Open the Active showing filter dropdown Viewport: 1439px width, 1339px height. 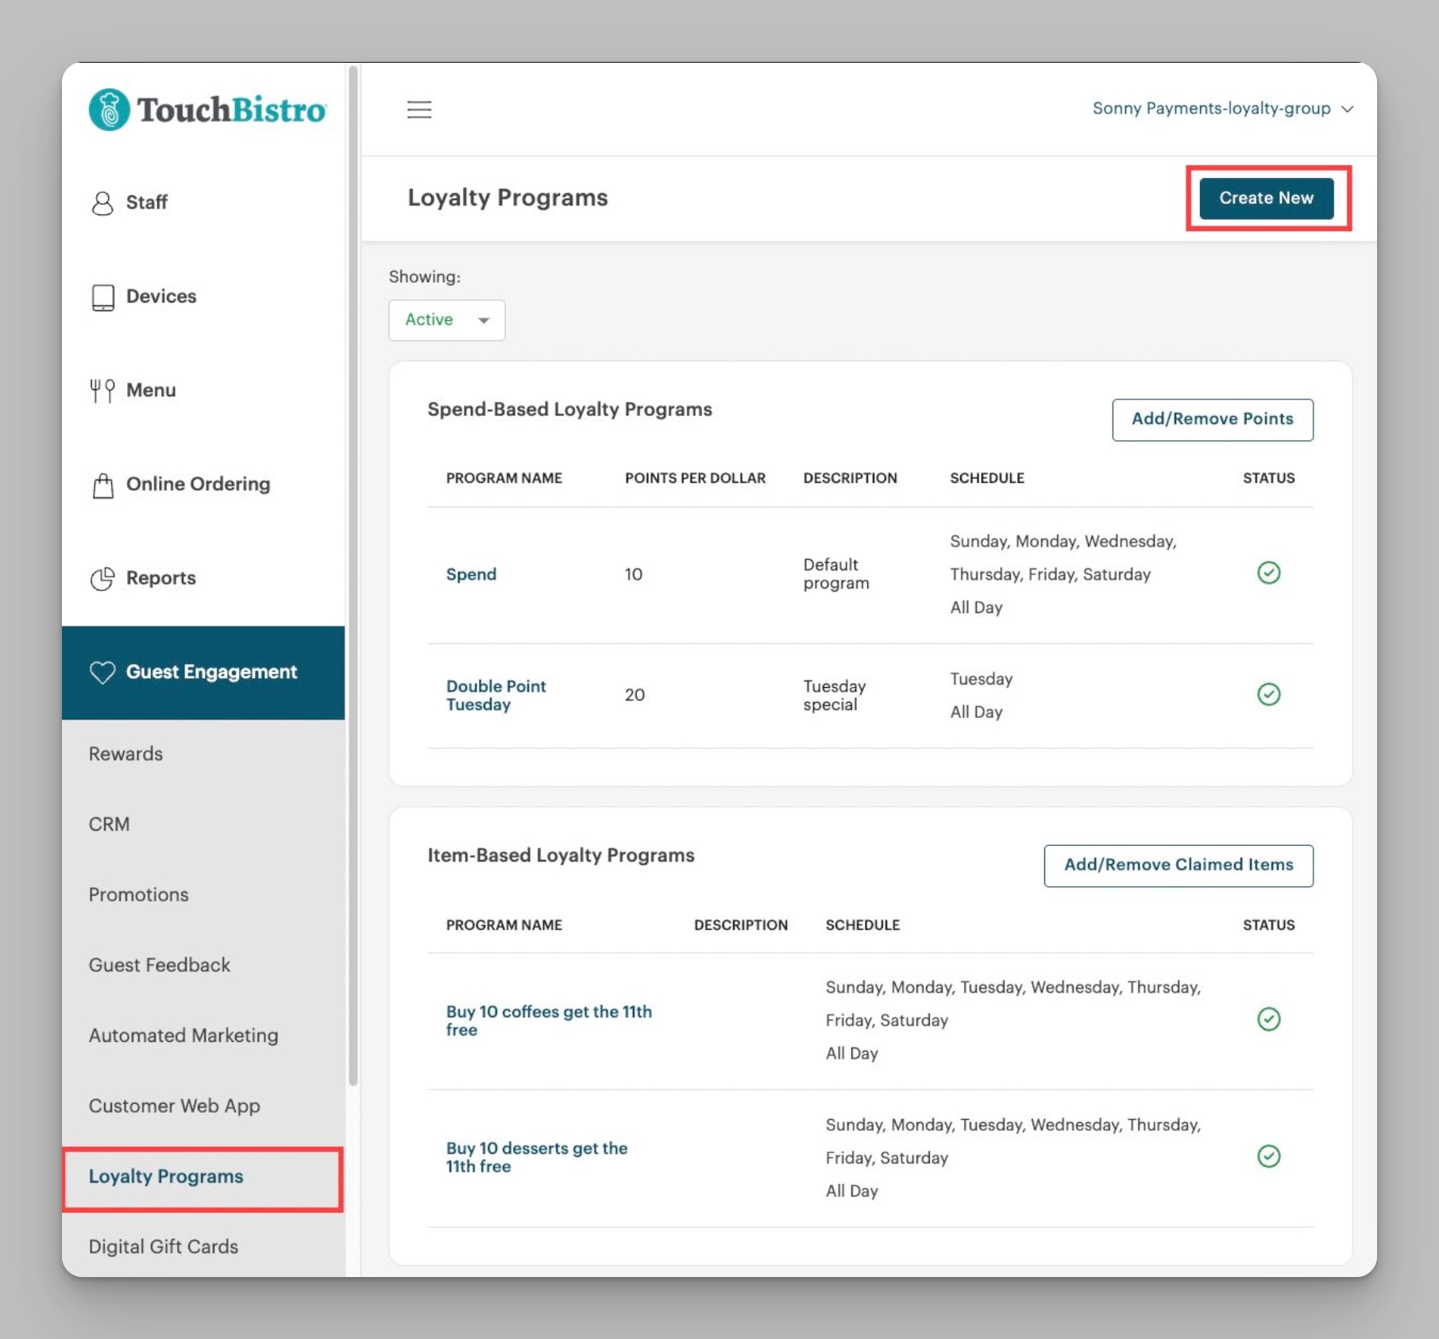[x=446, y=320]
